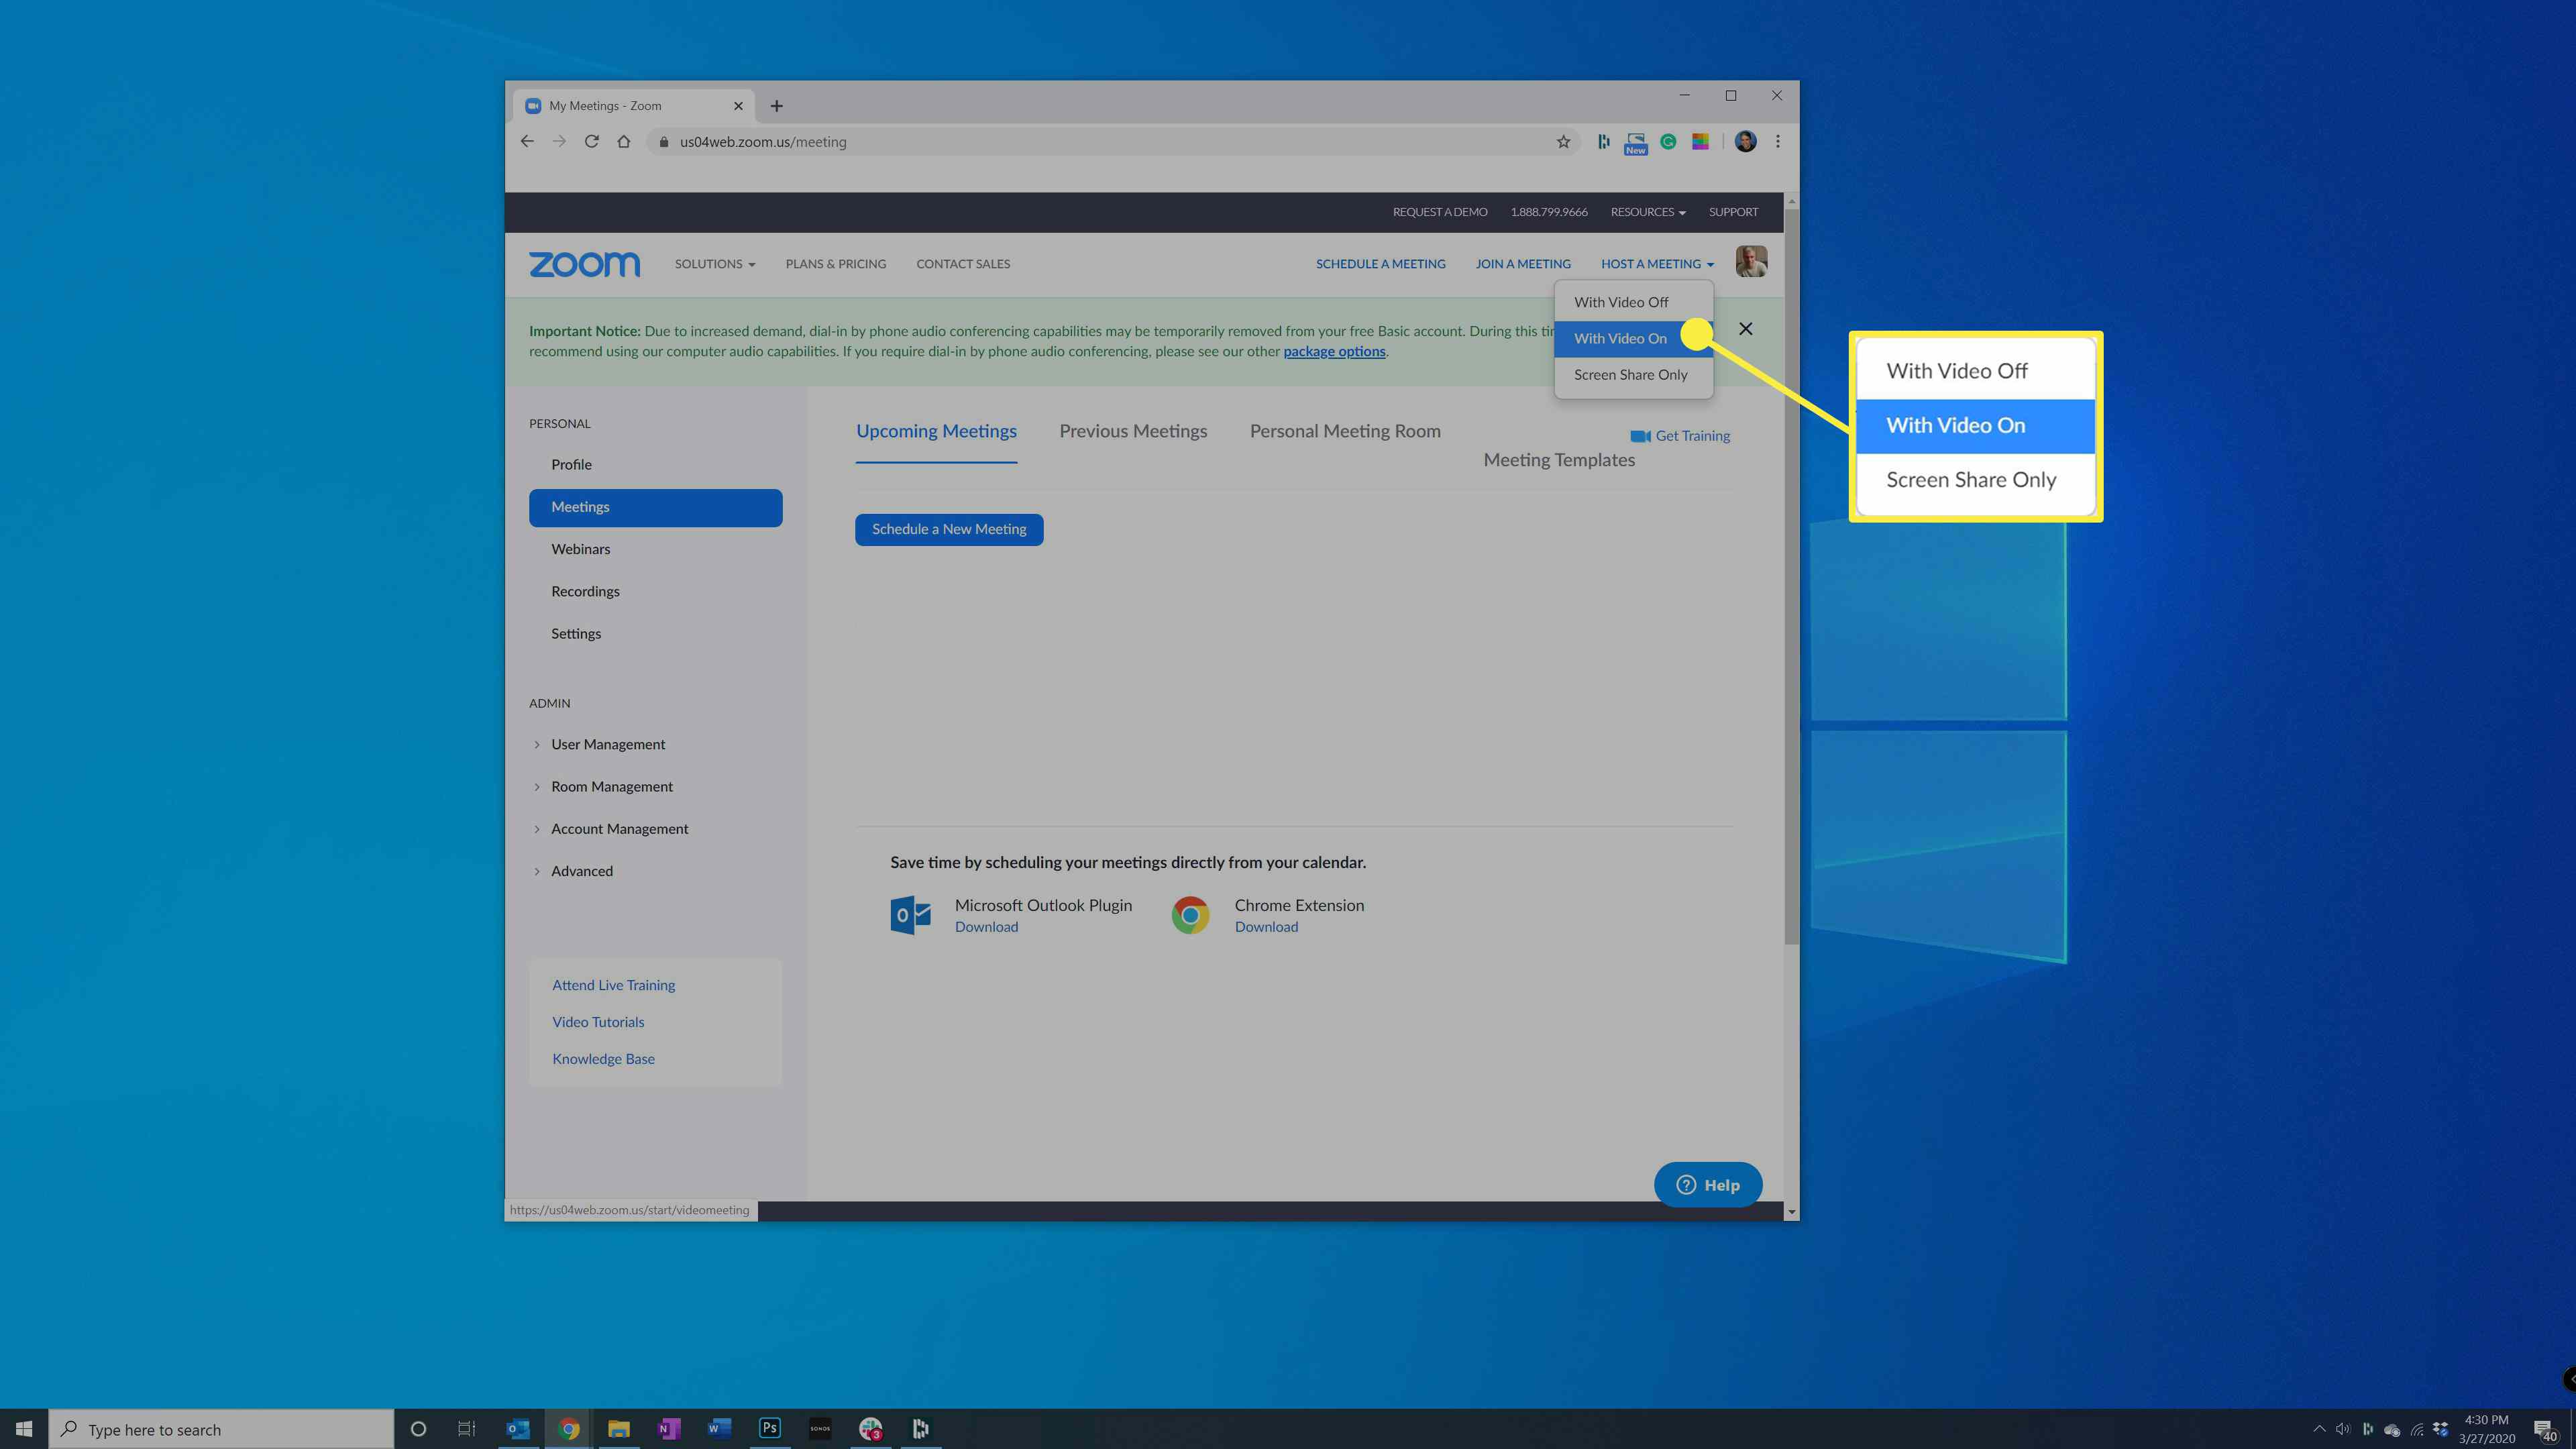This screenshot has height=1449, width=2576.
Task: Open the Zoom profile picture menu
Action: coord(1751,262)
